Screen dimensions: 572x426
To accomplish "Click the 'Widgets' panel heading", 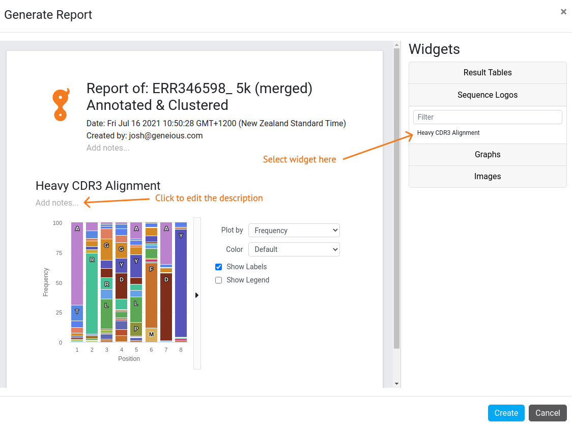I will 434,49.
